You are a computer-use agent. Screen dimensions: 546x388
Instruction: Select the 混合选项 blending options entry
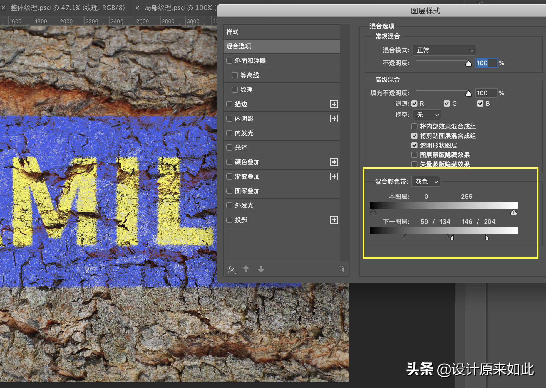point(282,46)
